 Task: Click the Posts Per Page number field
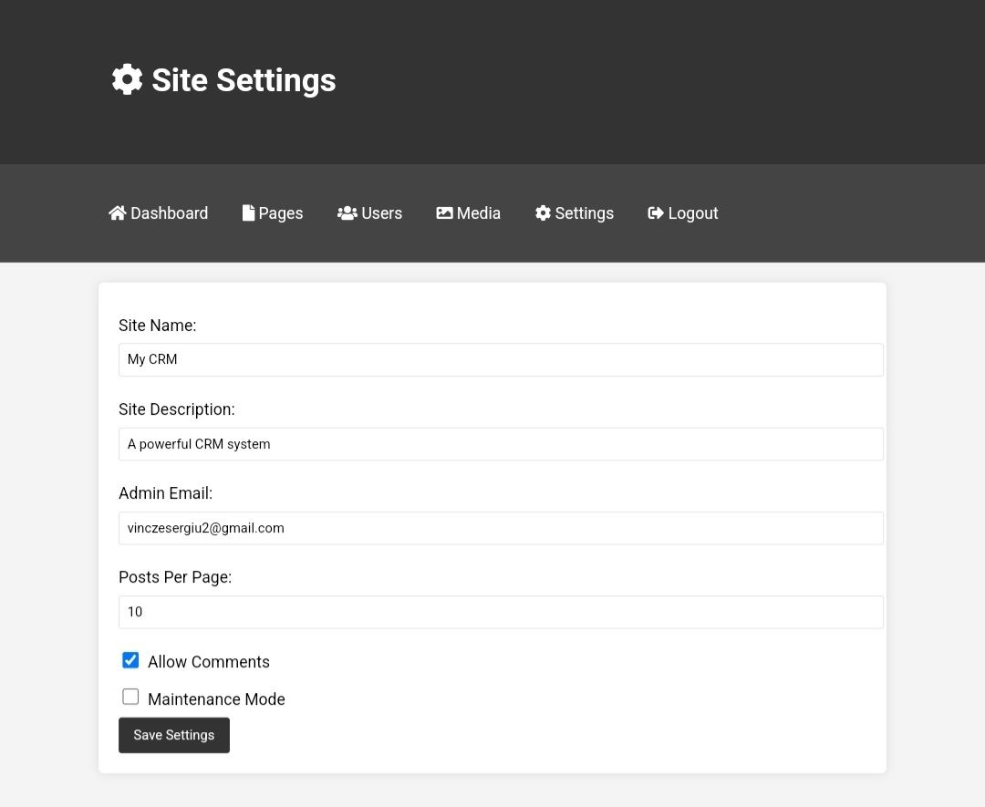tap(501, 612)
